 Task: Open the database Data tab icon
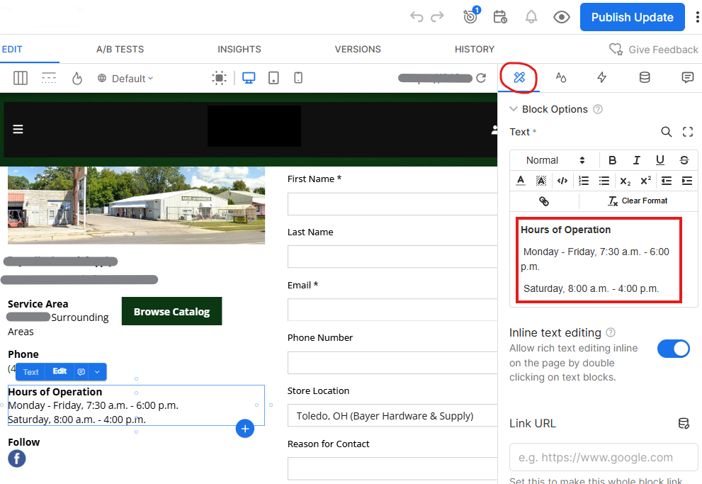pos(645,77)
